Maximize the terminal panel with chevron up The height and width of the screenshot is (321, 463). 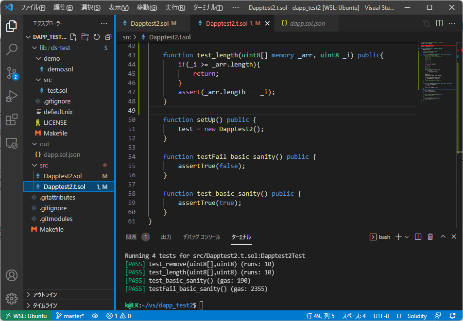click(443, 237)
